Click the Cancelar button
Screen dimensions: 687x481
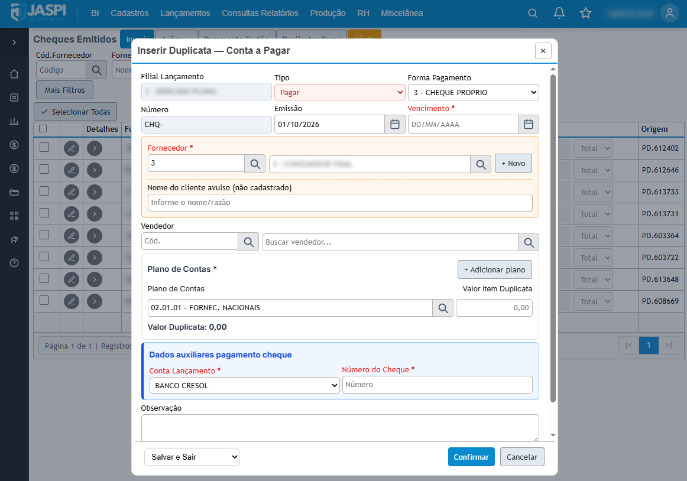[x=522, y=457]
